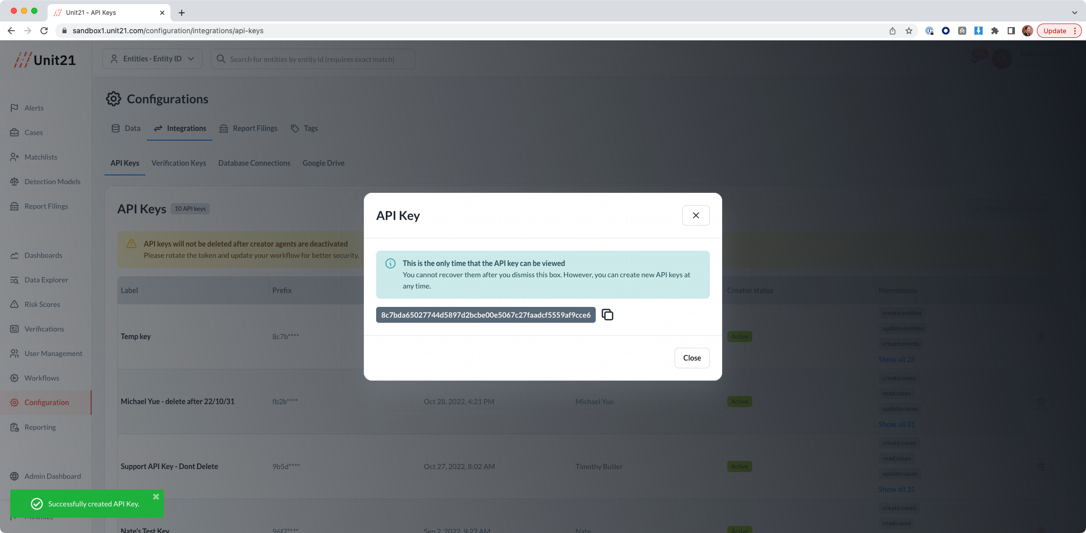The height and width of the screenshot is (533, 1086).
Task: Switch to the Data tab
Action: click(x=126, y=128)
